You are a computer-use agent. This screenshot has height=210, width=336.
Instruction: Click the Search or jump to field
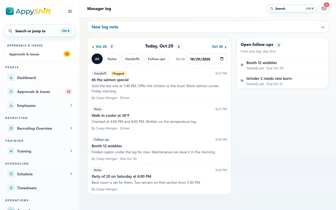click(40, 31)
